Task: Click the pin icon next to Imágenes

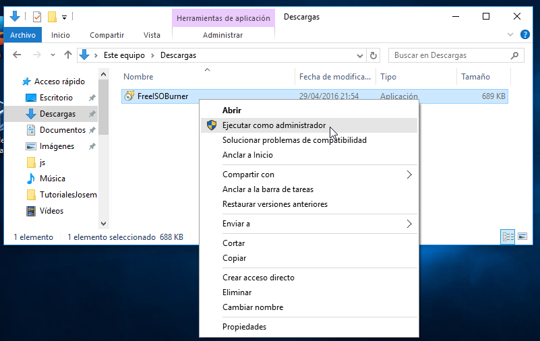Action: click(92, 146)
